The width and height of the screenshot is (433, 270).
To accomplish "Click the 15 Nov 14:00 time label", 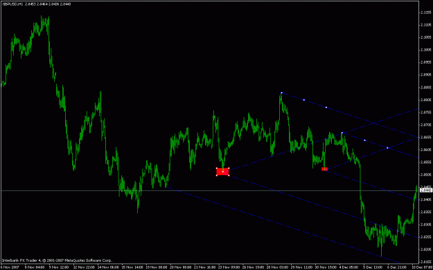I will [132, 267].
